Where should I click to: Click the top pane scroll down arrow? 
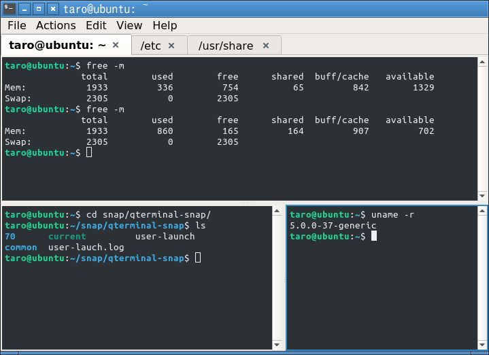482,196
